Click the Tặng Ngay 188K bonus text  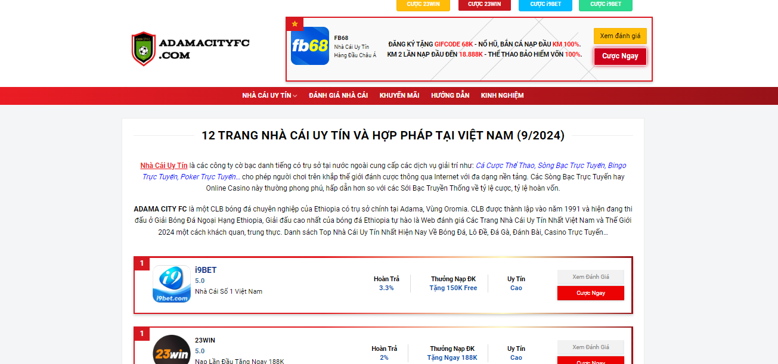[x=452, y=357]
